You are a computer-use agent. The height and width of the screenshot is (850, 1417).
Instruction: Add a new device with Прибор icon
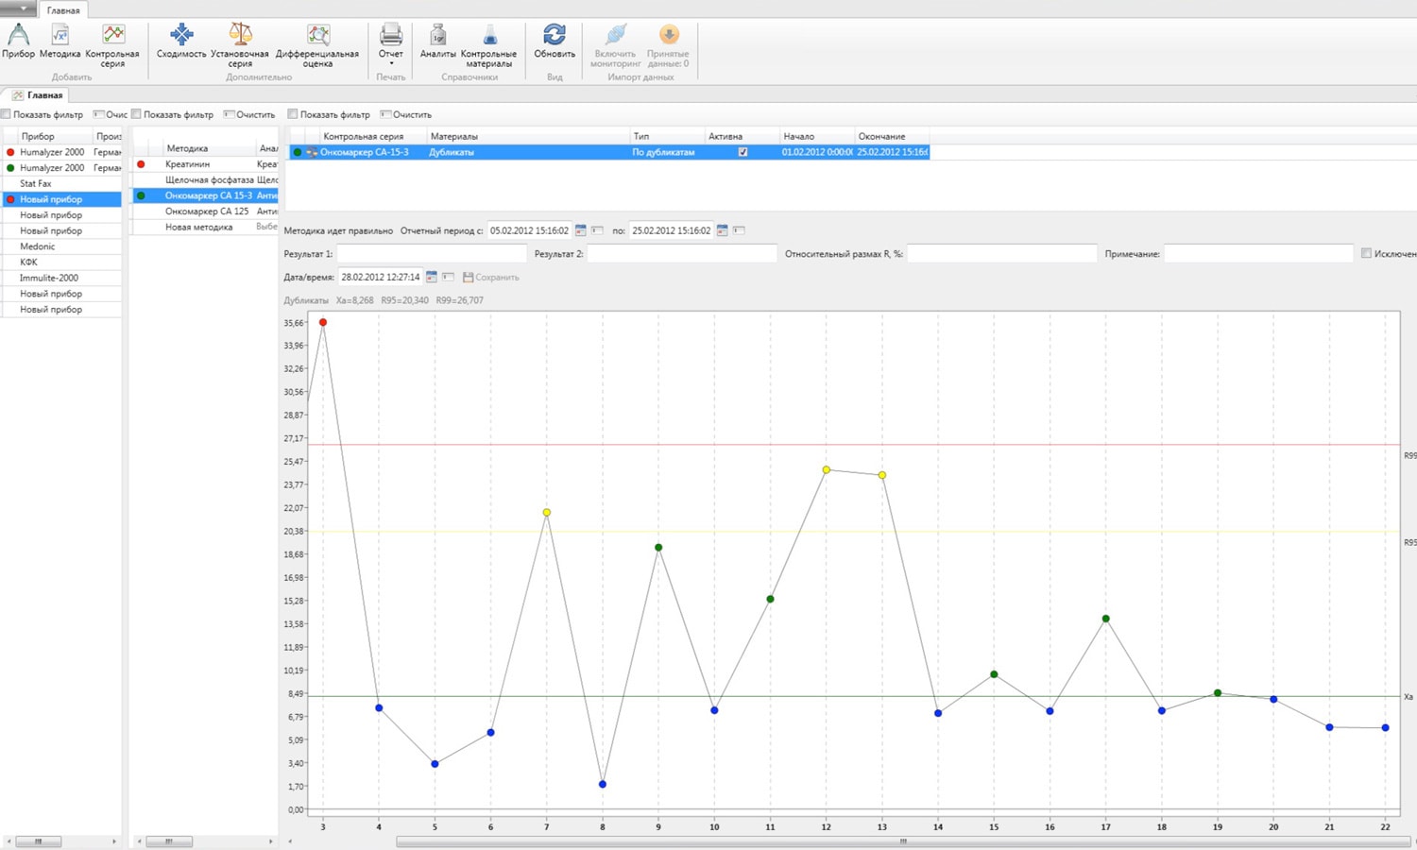pos(18,36)
